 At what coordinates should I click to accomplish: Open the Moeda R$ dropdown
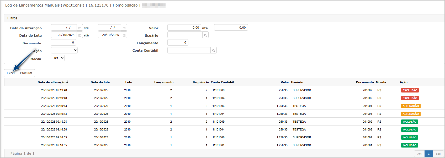58,58
